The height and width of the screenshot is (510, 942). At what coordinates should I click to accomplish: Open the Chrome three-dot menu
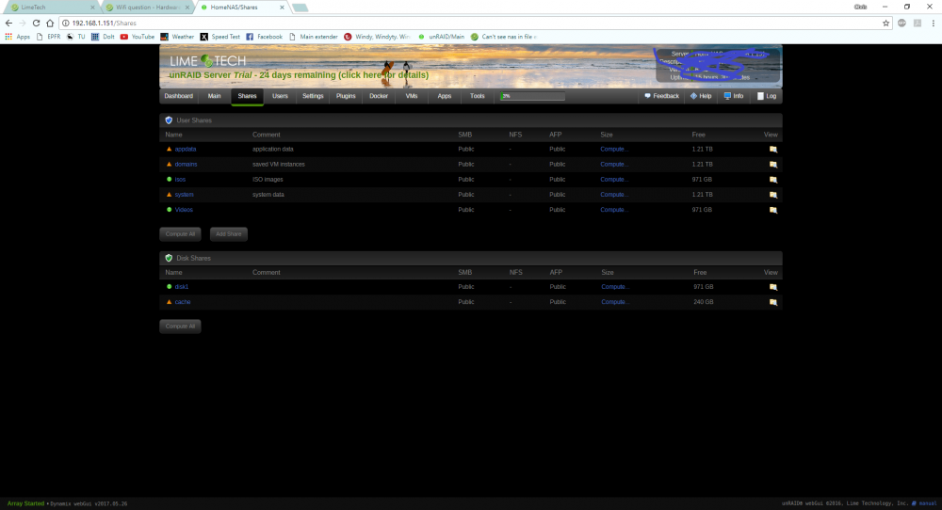[933, 23]
